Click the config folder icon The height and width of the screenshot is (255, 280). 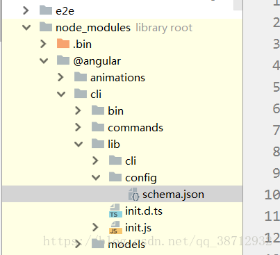click(115, 177)
